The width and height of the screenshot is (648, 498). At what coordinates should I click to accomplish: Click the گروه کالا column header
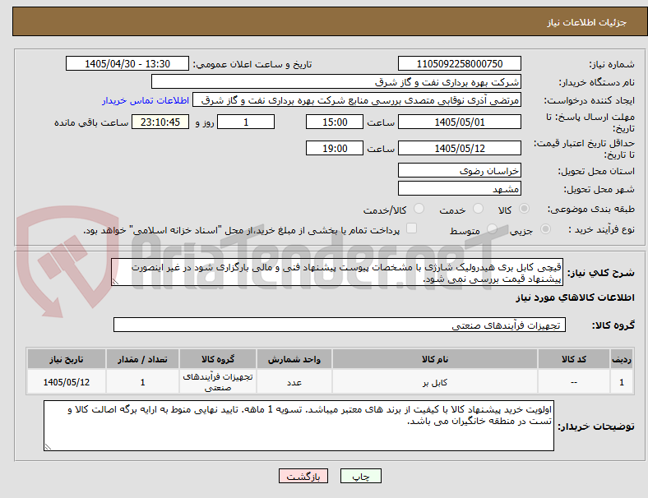tap(218, 359)
